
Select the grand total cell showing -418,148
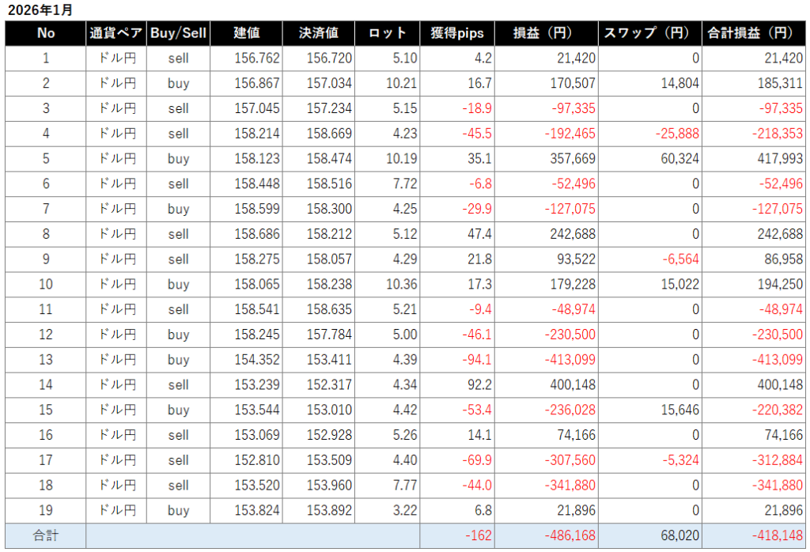[778, 536]
